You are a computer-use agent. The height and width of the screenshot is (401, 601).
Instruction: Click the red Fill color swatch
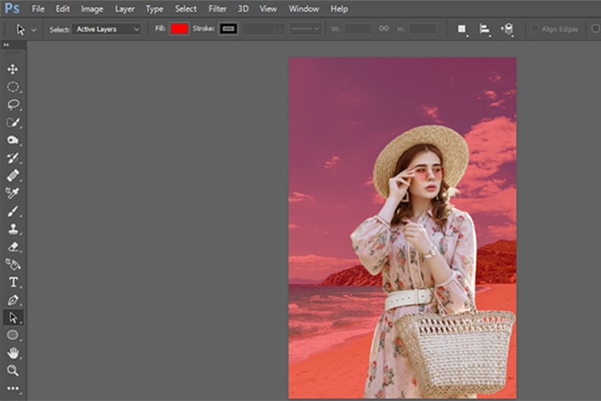pos(179,28)
